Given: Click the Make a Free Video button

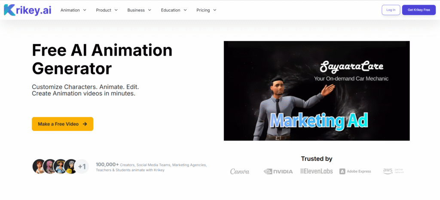Looking at the screenshot, I should tap(62, 124).
